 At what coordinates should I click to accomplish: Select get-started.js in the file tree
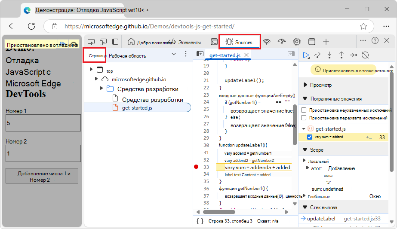[137, 107]
